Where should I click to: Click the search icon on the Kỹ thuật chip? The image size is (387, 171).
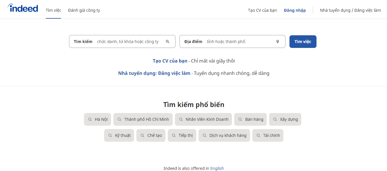pos(110,135)
